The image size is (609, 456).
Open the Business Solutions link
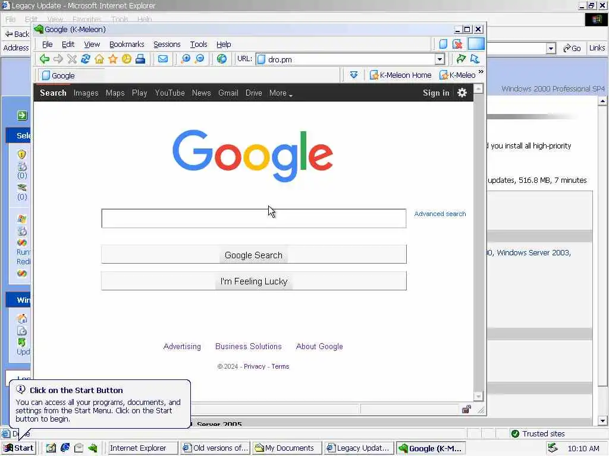pyautogui.click(x=249, y=346)
